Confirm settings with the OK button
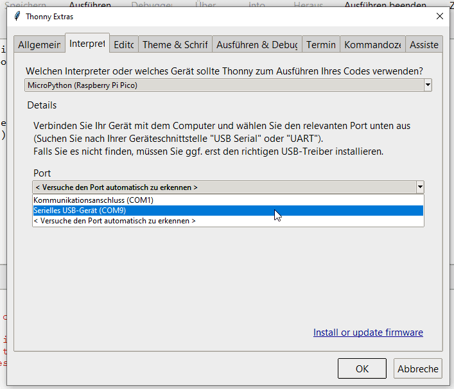The image size is (454, 389). click(362, 368)
